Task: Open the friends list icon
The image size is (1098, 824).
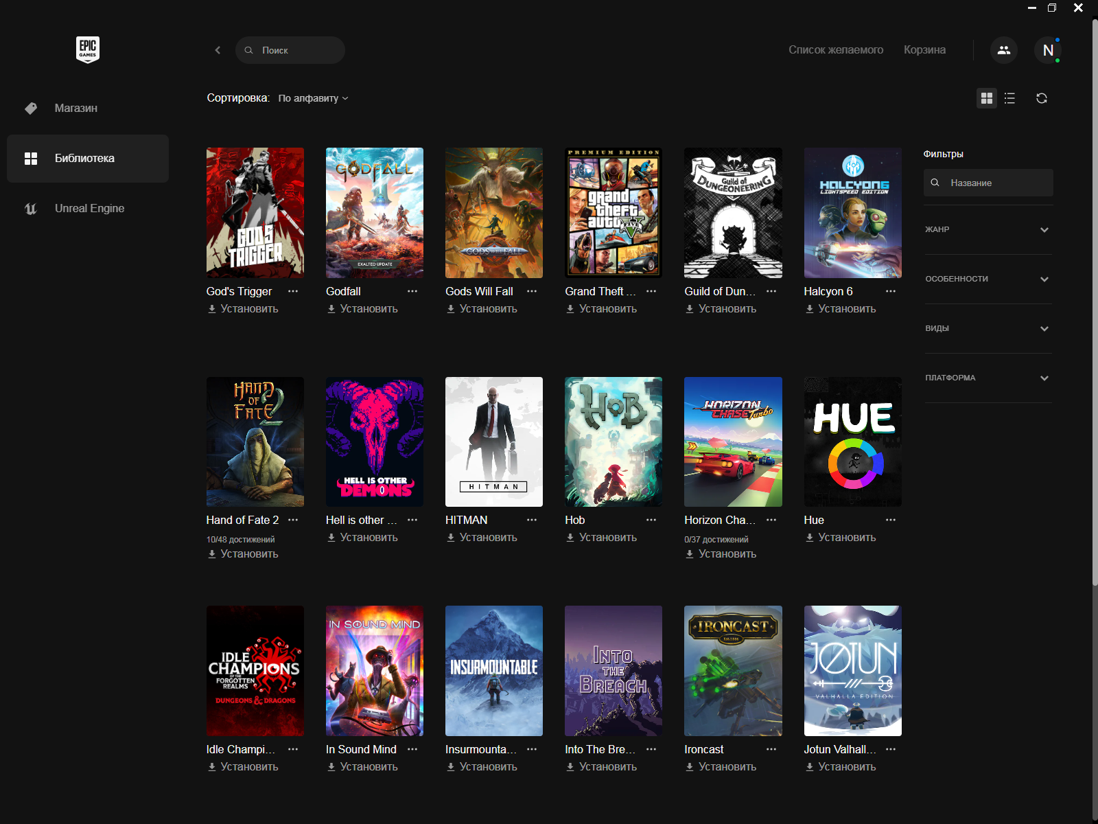Action: click(x=1004, y=50)
